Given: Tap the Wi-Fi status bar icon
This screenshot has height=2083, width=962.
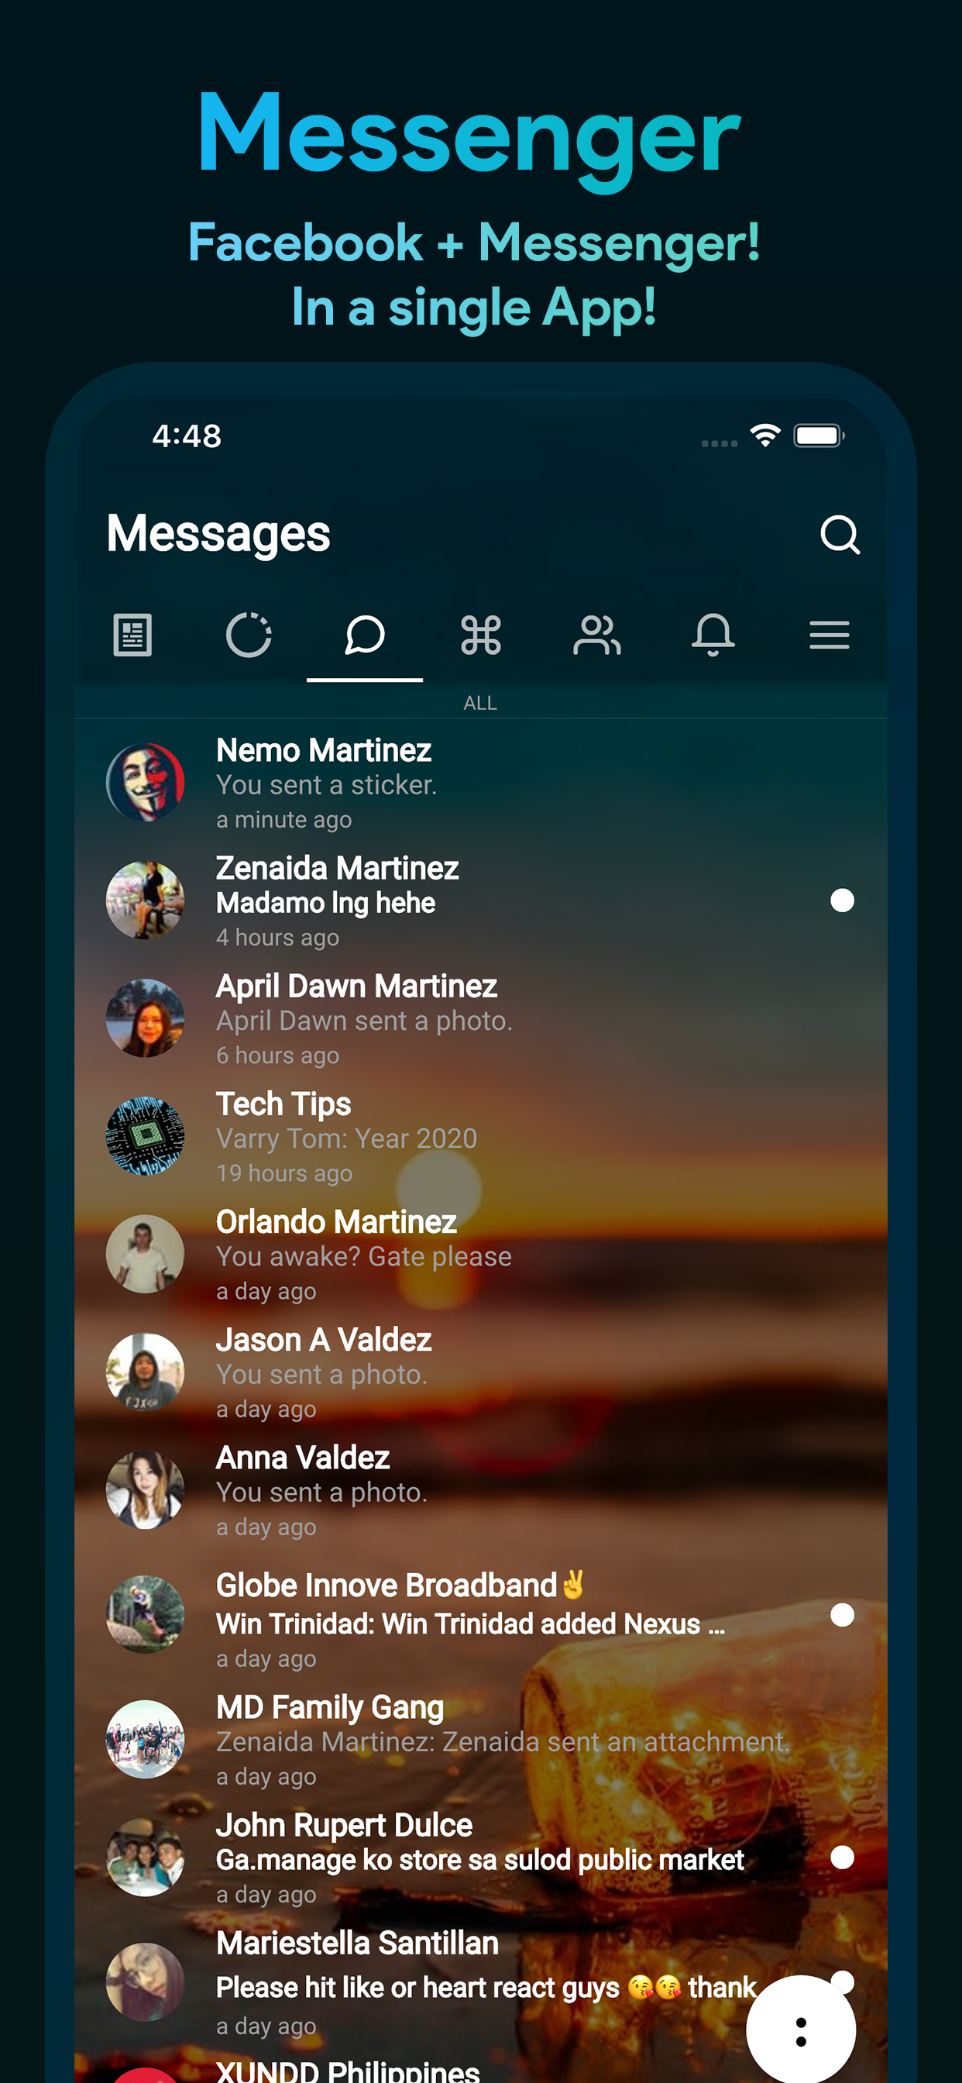Looking at the screenshot, I should click(764, 435).
